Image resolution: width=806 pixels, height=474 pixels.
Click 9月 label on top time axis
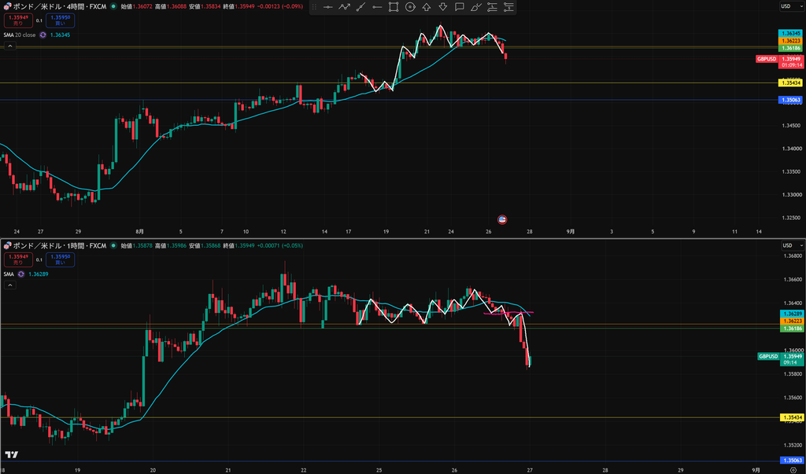[x=570, y=232]
